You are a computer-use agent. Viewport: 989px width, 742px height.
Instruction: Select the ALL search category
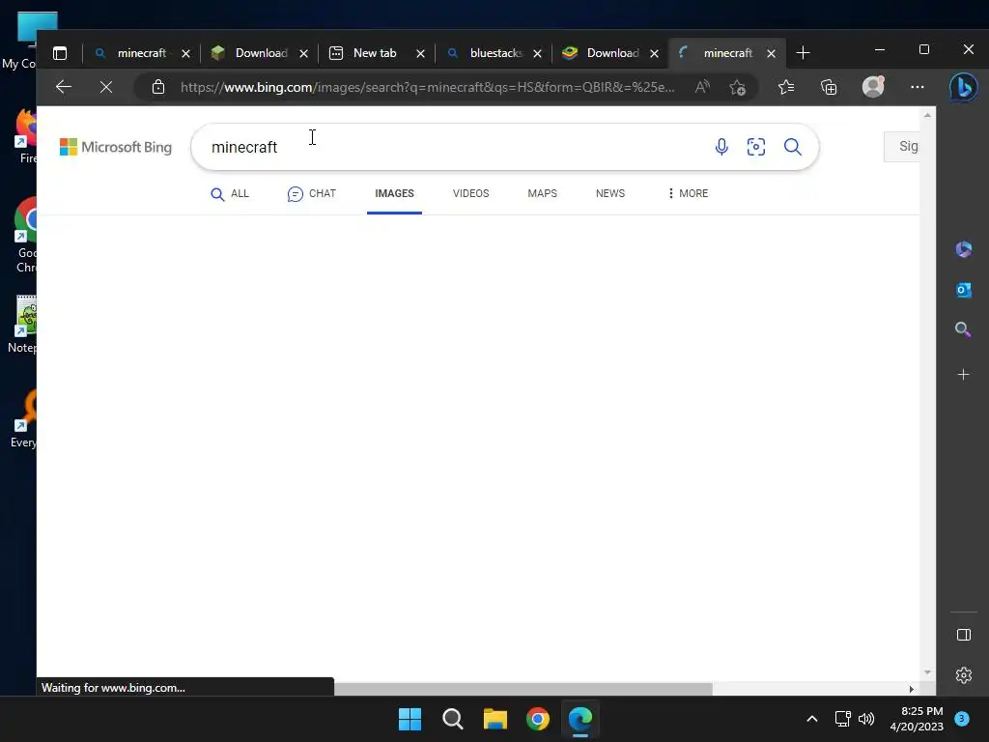pyautogui.click(x=230, y=193)
